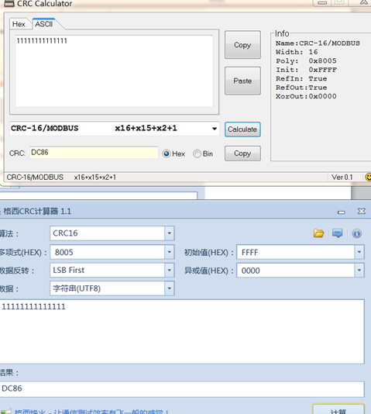Expand the LSB First data reversal dropdown
The height and width of the screenshot is (414, 371).
[170, 270]
